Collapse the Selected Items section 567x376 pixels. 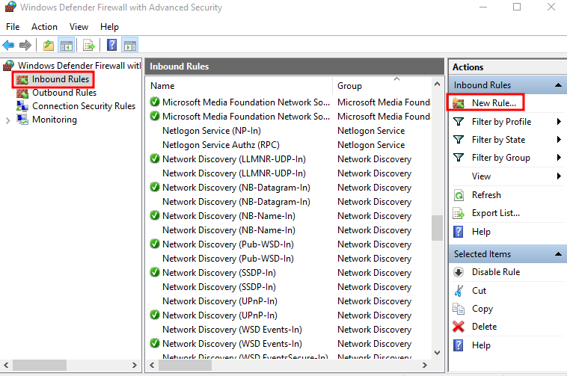pos(558,254)
